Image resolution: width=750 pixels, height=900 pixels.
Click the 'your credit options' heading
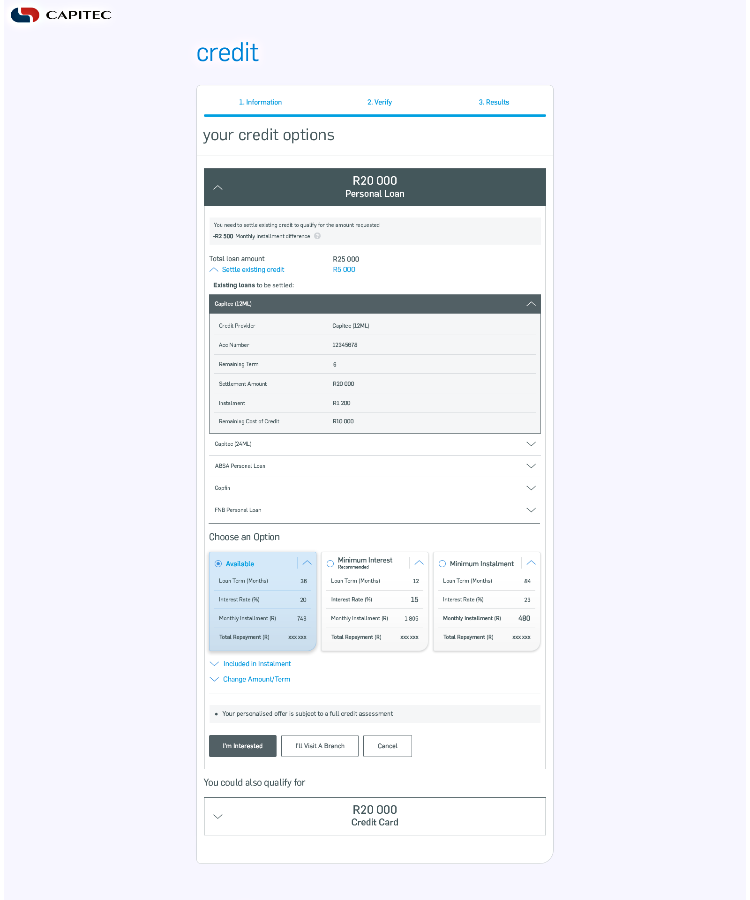click(269, 135)
